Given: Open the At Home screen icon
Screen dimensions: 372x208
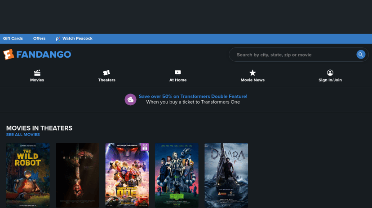Looking at the screenshot, I should 178,72.
